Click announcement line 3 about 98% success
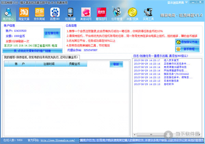 pos(91,41)
